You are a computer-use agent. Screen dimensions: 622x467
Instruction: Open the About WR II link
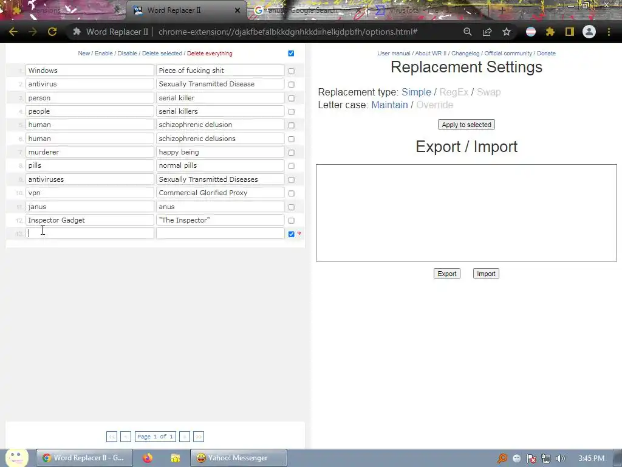431,54
